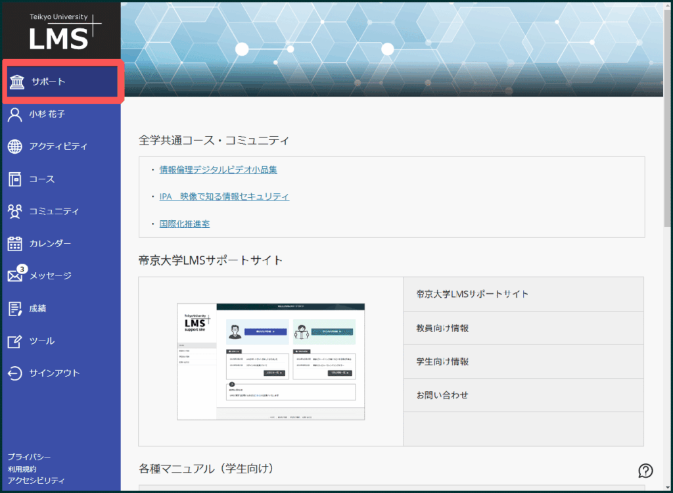Click the envelope icon with badge 3
This screenshot has height=493, width=673.
coord(16,274)
